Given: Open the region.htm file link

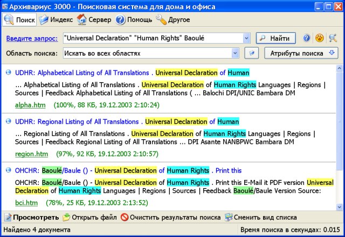Looking at the screenshot, I should coord(31,154).
